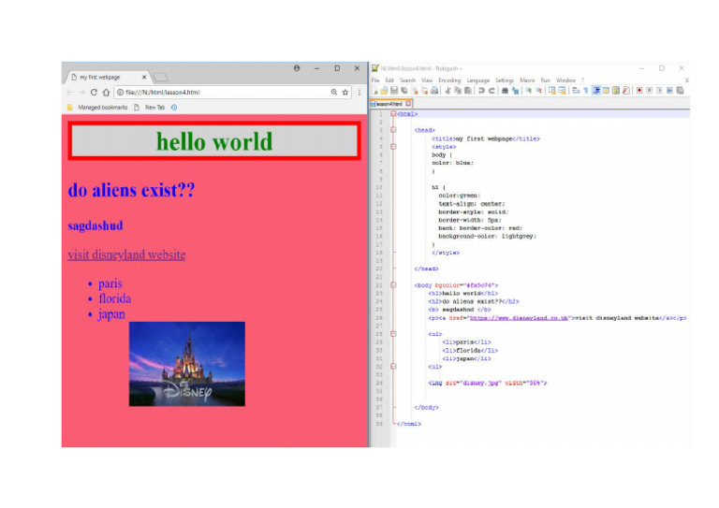Click the Print icon in Notepad++ toolbar

[x=434, y=91]
